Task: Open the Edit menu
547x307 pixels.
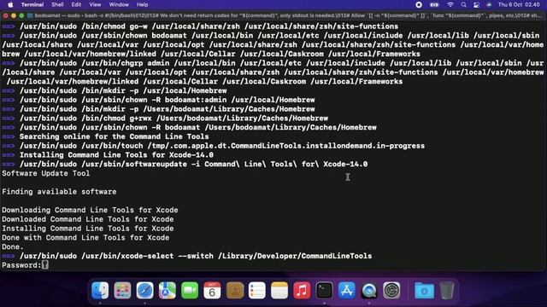Action: (76, 4)
